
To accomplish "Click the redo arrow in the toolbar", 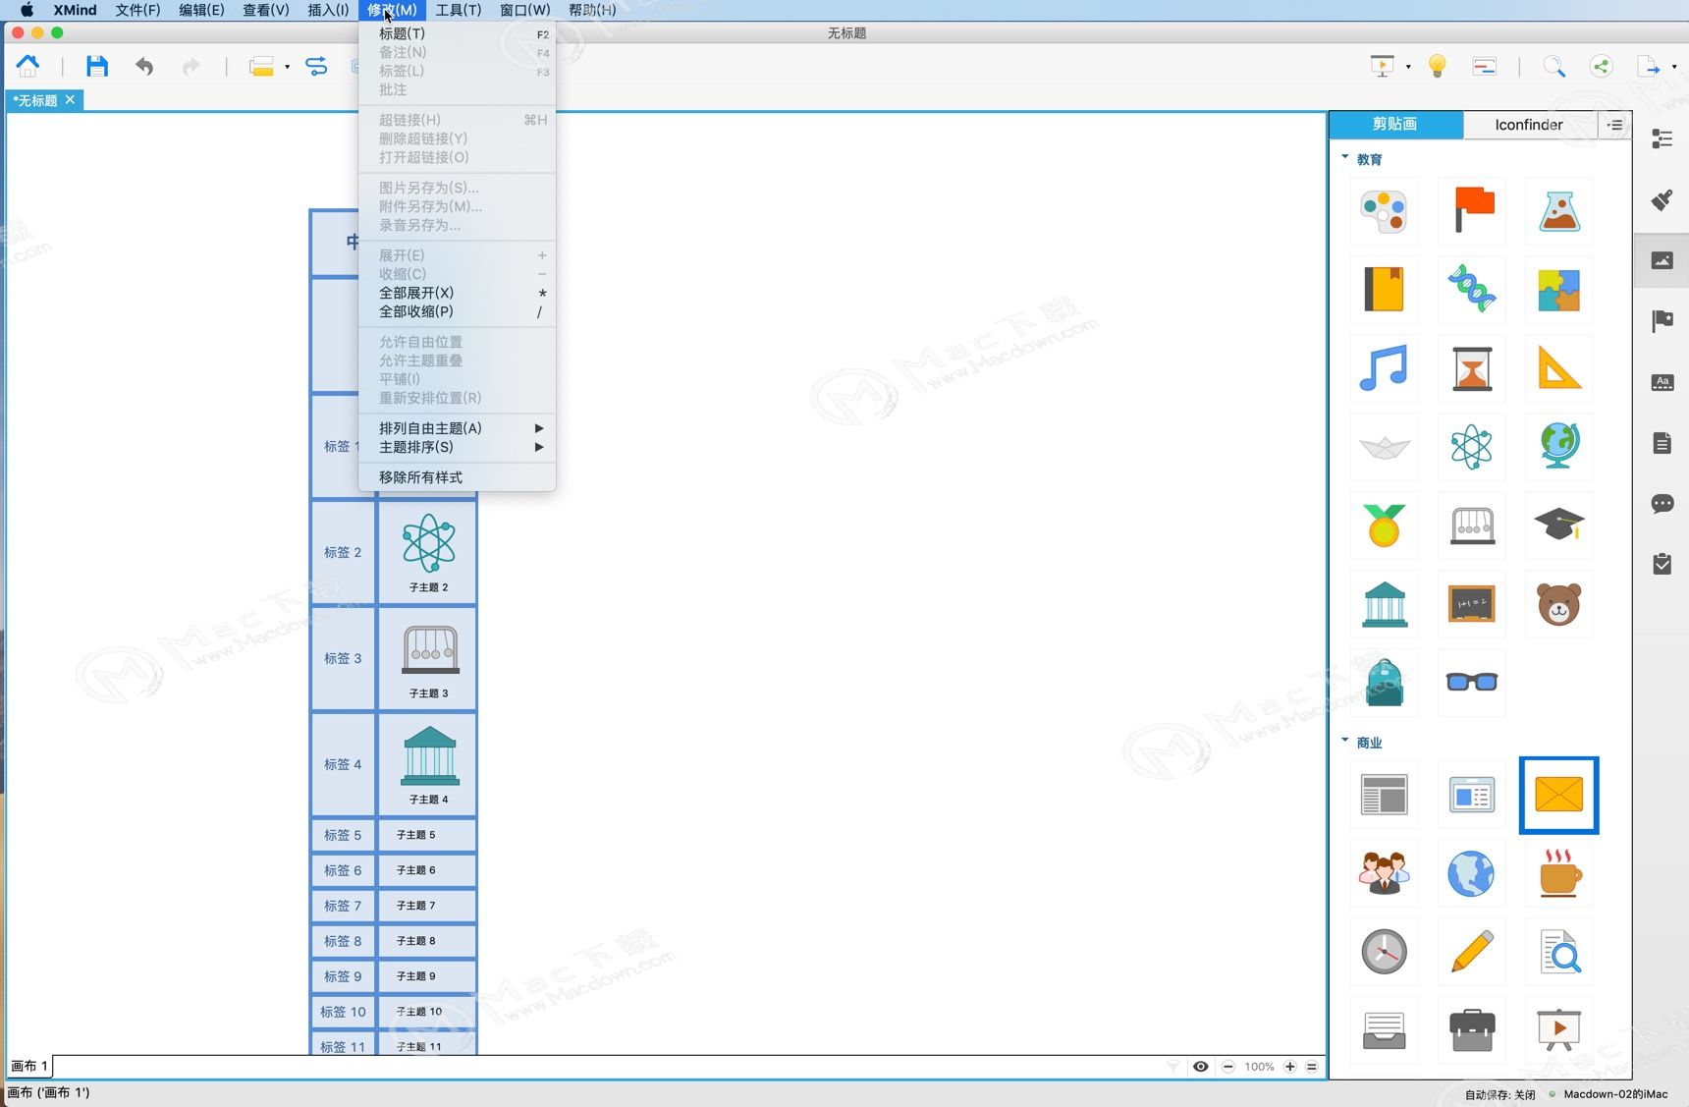I will [x=191, y=66].
